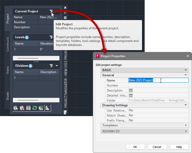Click the Help button
This screenshot has width=192, height=153.
pos(179,147)
